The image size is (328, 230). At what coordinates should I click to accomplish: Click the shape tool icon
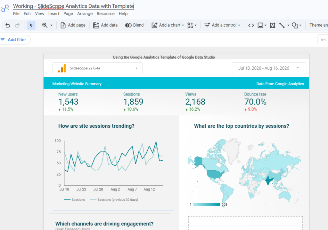(x=295, y=25)
